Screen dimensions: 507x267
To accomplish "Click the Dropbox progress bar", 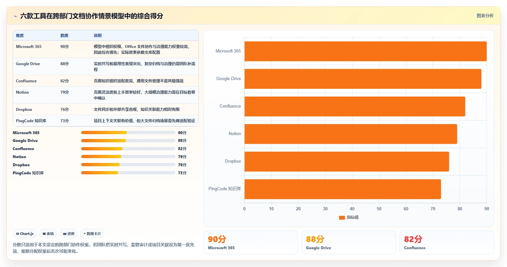I will [x=128, y=165].
